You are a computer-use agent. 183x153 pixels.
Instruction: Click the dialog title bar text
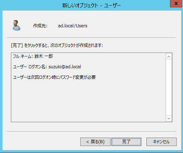click(x=91, y=6)
